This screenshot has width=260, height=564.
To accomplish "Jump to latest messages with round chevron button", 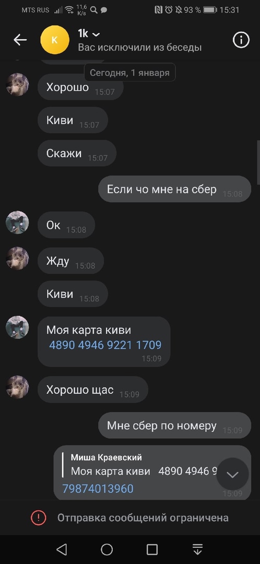I will pyautogui.click(x=232, y=474).
